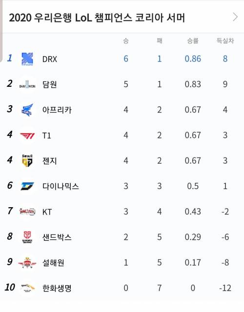Viewport: 244px width, 312px height.
Task: Open the 2020 우리은행 LoL 챔피언스 title
Action: click(x=97, y=18)
